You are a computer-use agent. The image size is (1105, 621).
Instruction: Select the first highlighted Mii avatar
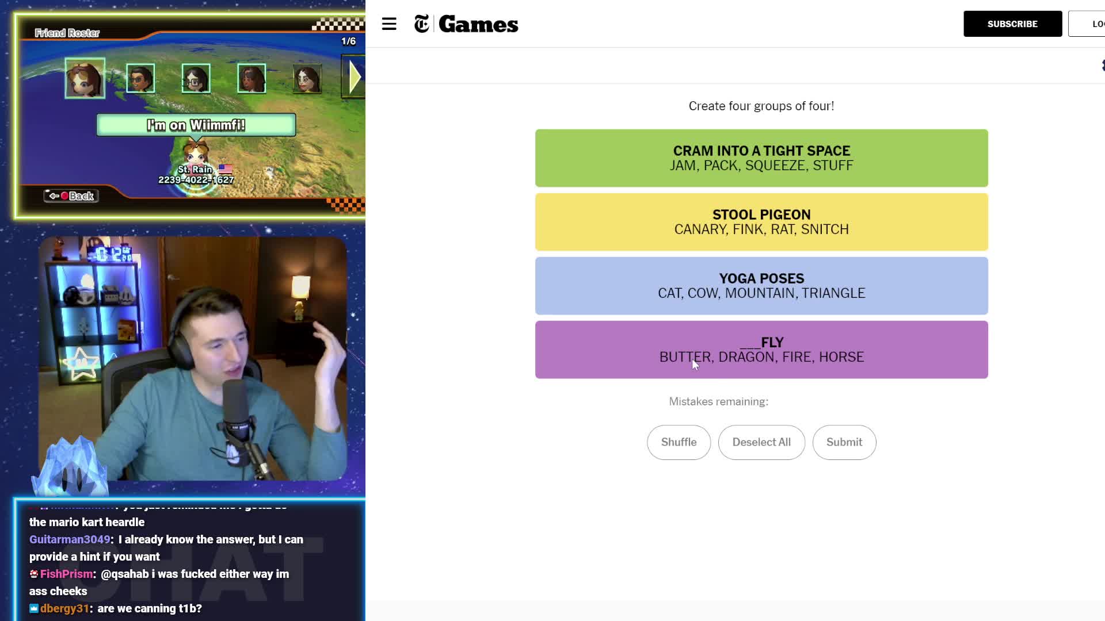(x=85, y=78)
